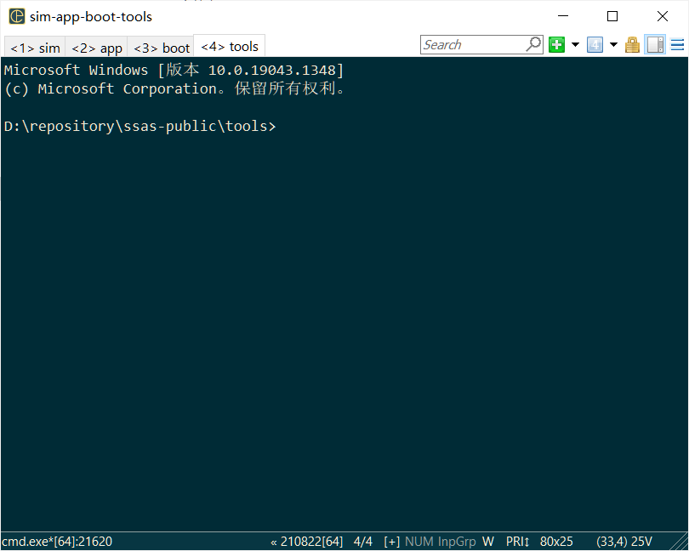Screen dimensions: 689x551
Task: Maximize the sim-app-boot-tools window
Action: pyautogui.click(x=612, y=16)
